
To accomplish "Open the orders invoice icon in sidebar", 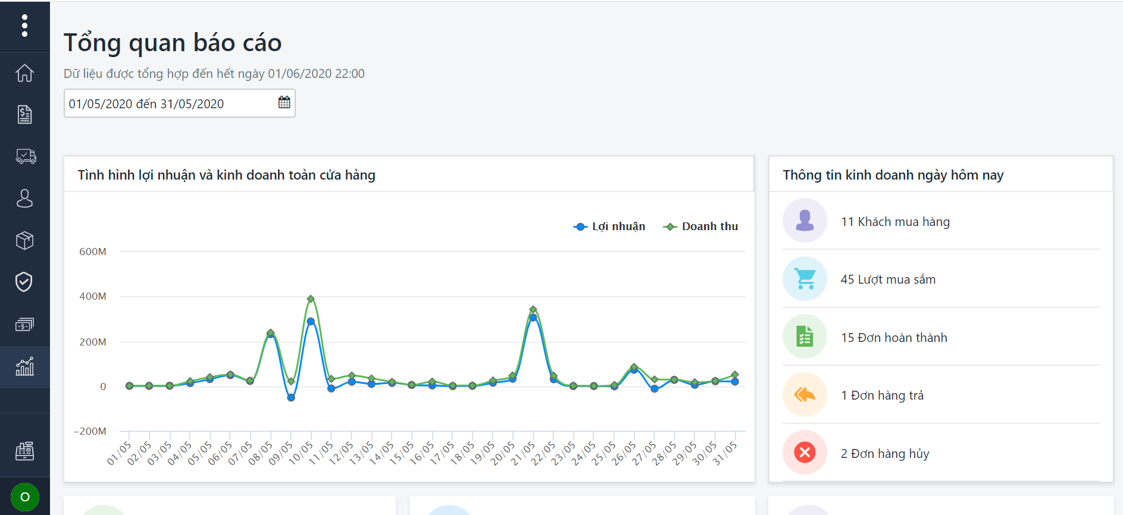I will point(24,114).
